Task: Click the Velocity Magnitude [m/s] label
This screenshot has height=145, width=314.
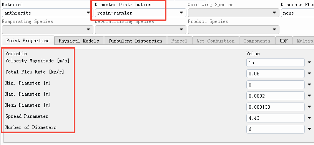Action: pos(37,61)
